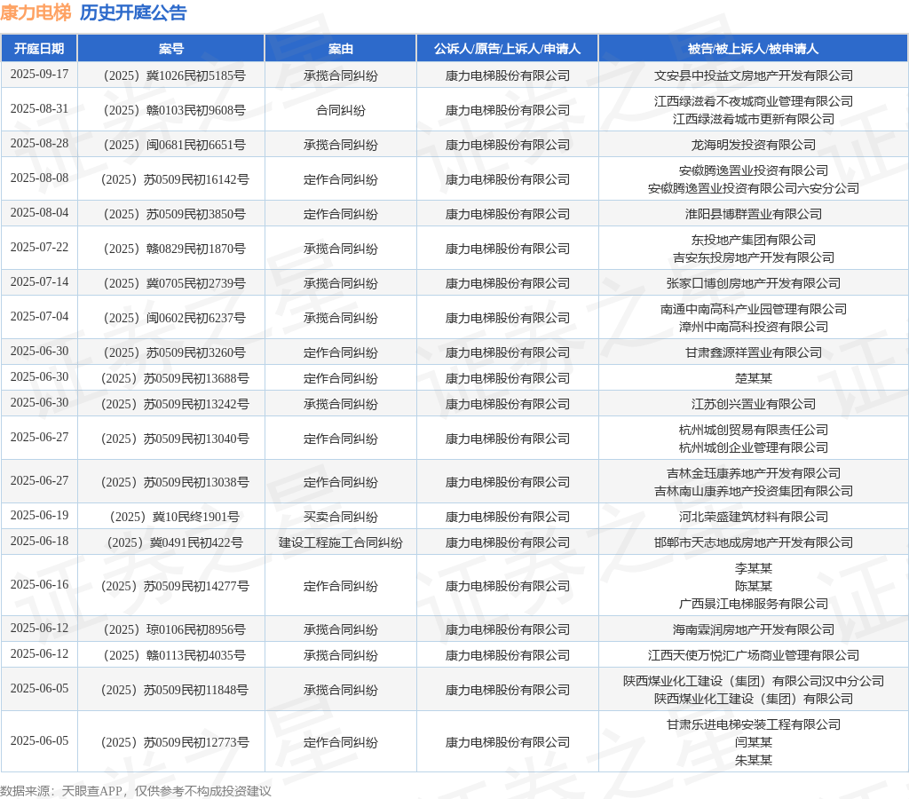
Task: Click defendant 张家口博创房地产开发有限公司
Action: click(753, 283)
